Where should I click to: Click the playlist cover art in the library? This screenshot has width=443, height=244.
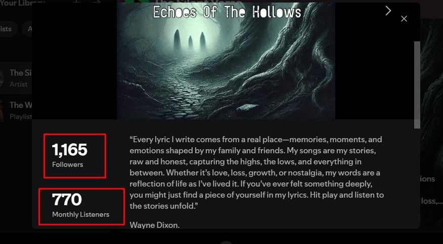pyautogui.click(x=2, y=110)
